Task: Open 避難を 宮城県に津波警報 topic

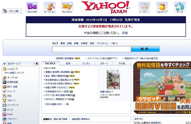Action: tap(58, 72)
